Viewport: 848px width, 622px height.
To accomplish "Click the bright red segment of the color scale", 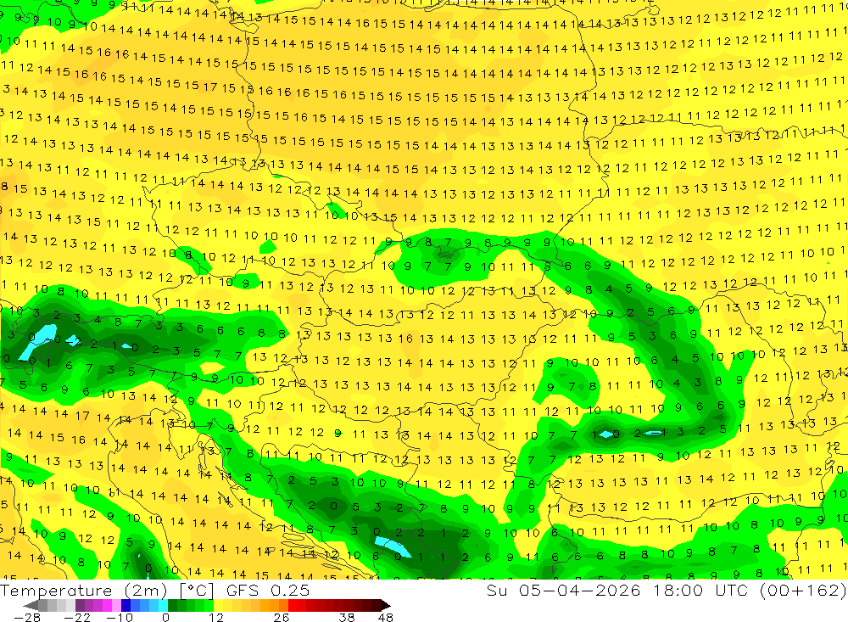I will pos(293,605).
